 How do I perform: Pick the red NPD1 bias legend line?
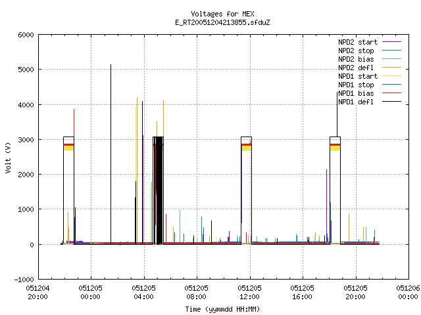pos(391,93)
